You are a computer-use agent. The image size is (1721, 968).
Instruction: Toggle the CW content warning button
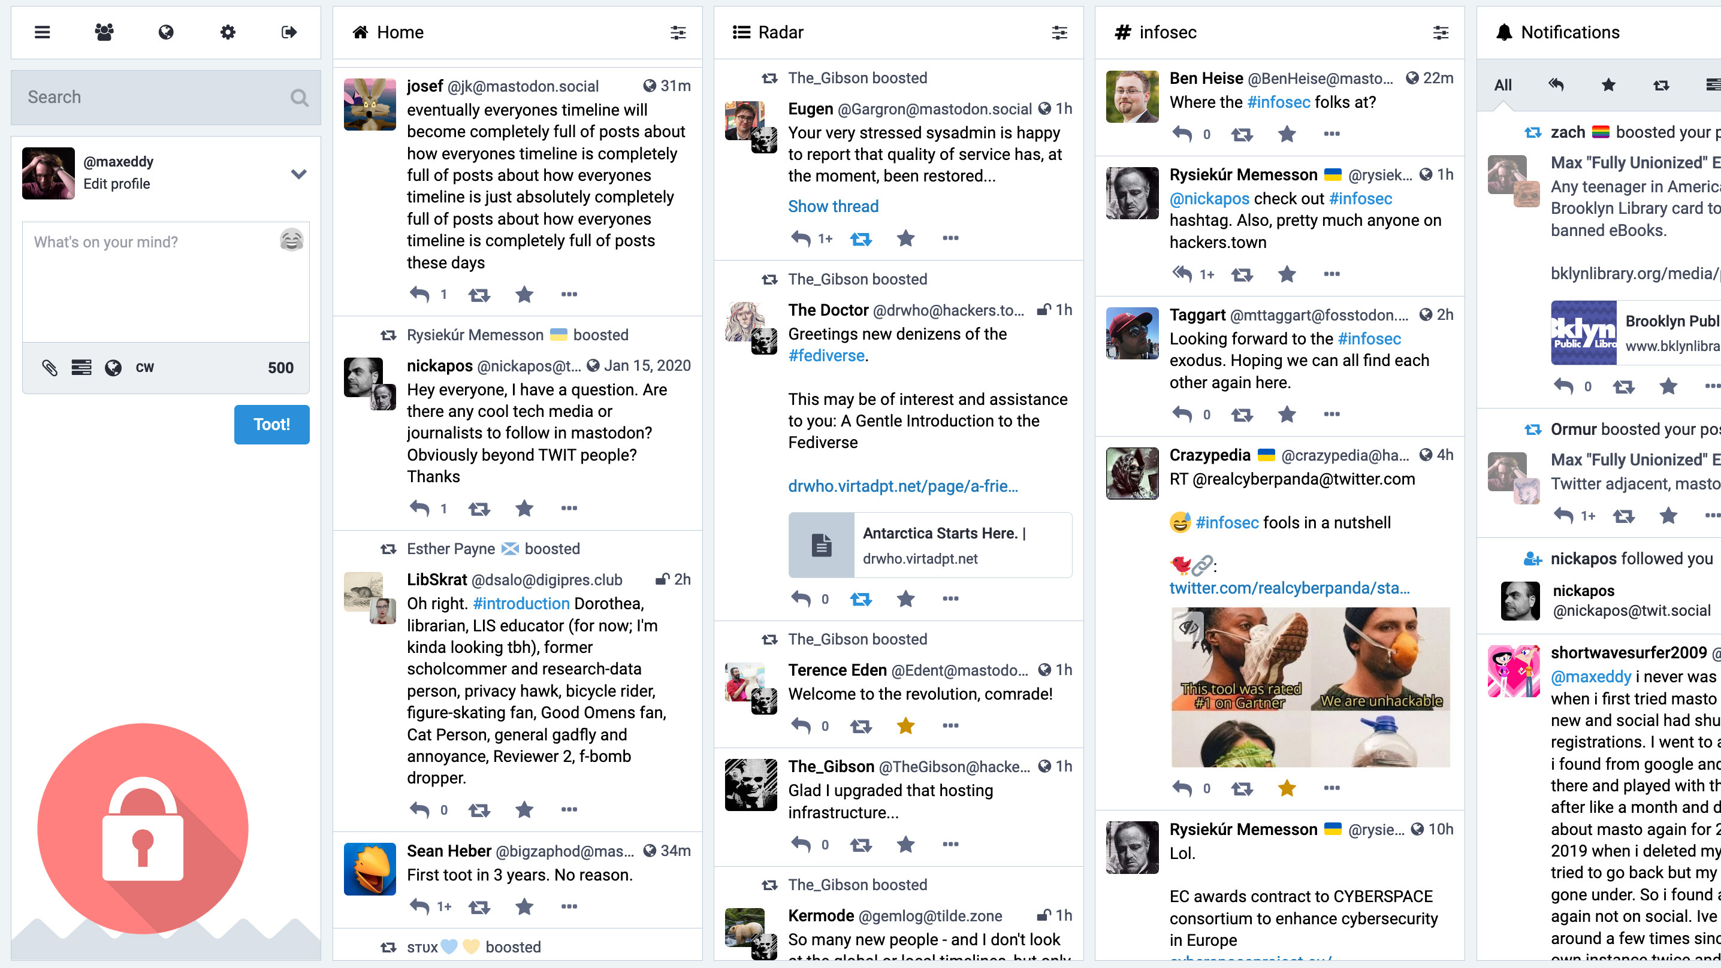click(143, 368)
